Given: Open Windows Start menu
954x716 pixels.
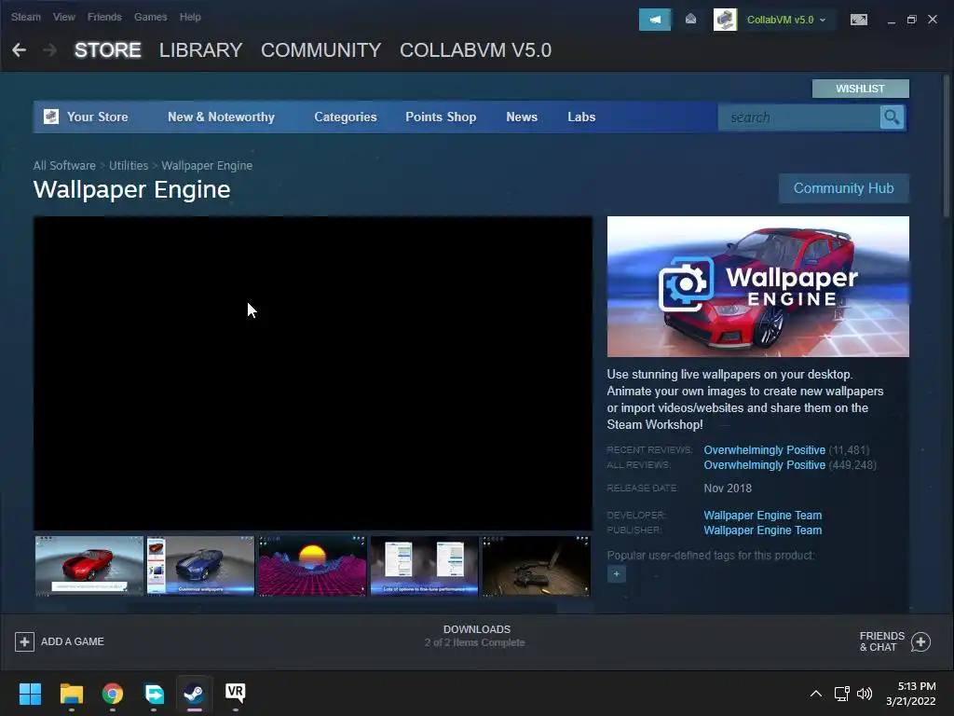Looking at the screenshot, I should pyautogui.click(x=30, y=694).
